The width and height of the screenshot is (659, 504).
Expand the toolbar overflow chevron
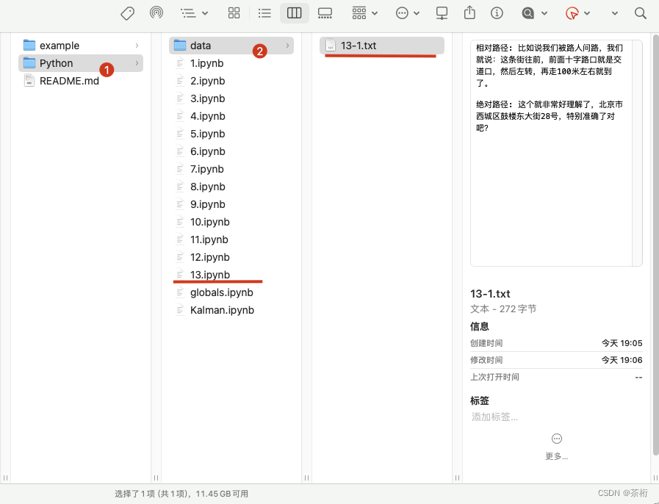[614, 13]
